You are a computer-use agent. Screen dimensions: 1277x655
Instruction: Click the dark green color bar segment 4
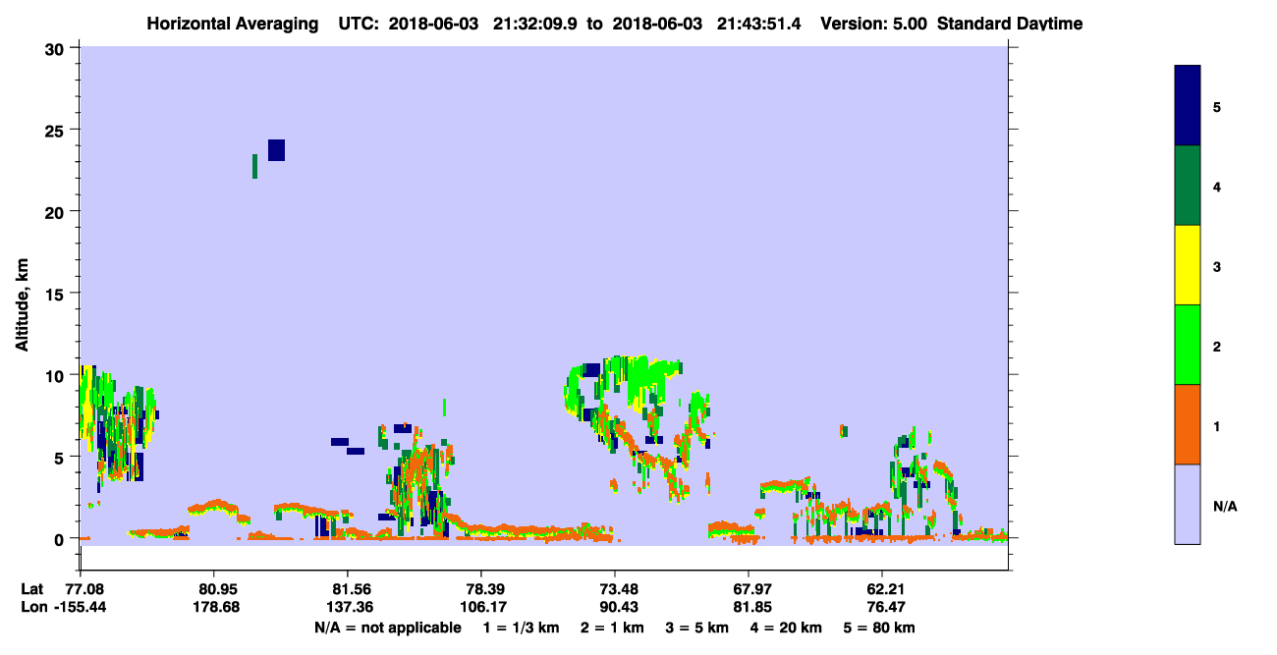click(x=1188, y=186)
